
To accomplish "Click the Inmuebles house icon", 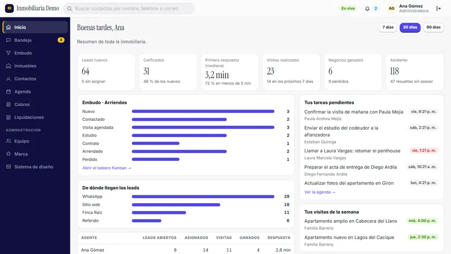I will tap(8, 66).
